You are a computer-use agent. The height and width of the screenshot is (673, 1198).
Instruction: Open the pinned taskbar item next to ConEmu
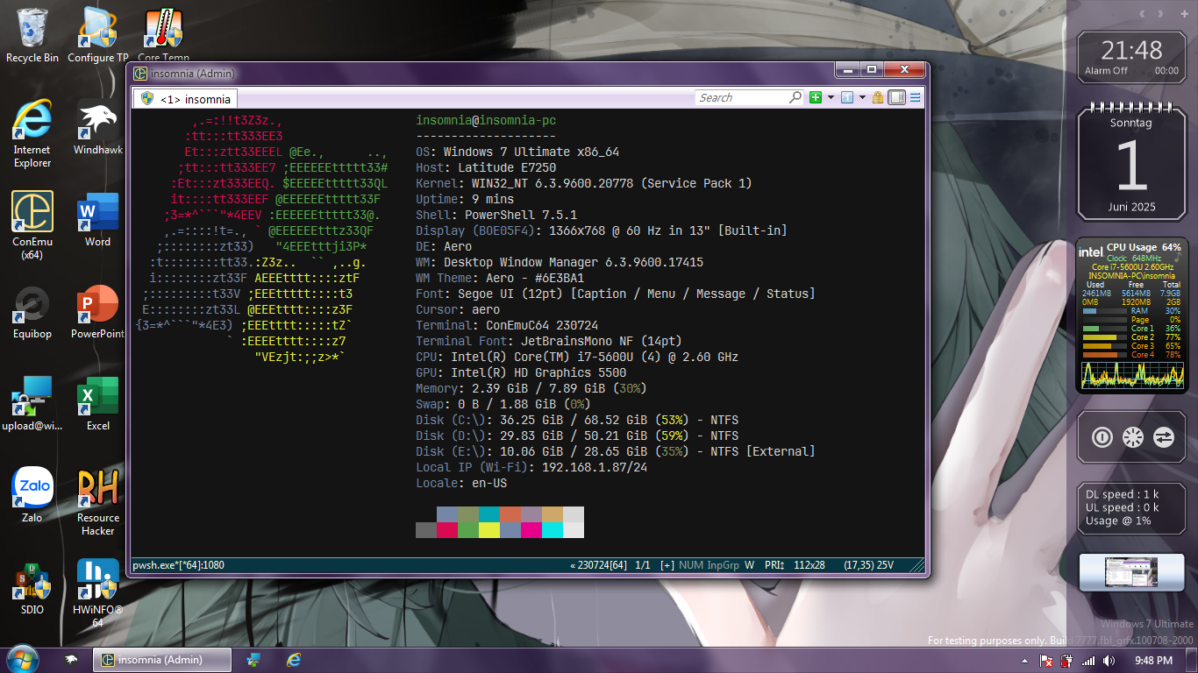(254, 660)
